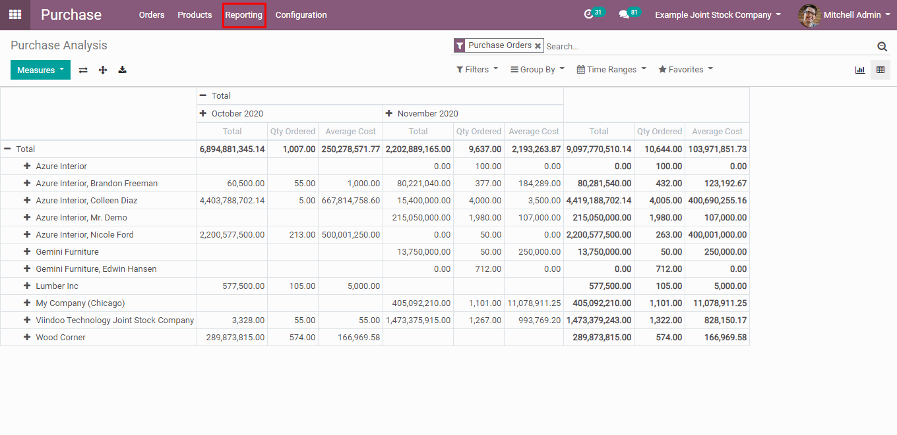Switch to graph view icon
Image resolution: width=897 pixels, height=435 pixels.
pyautogui.click(x=860, y=70)
